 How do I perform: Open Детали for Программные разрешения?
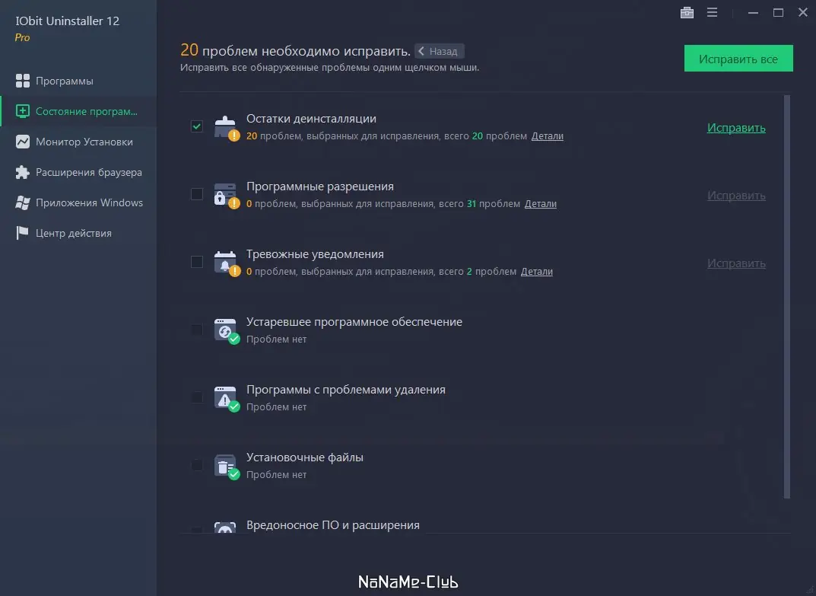[540, 204]
